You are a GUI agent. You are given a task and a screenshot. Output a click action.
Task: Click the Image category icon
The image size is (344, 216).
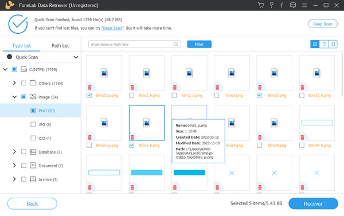[x=33, y=97]
